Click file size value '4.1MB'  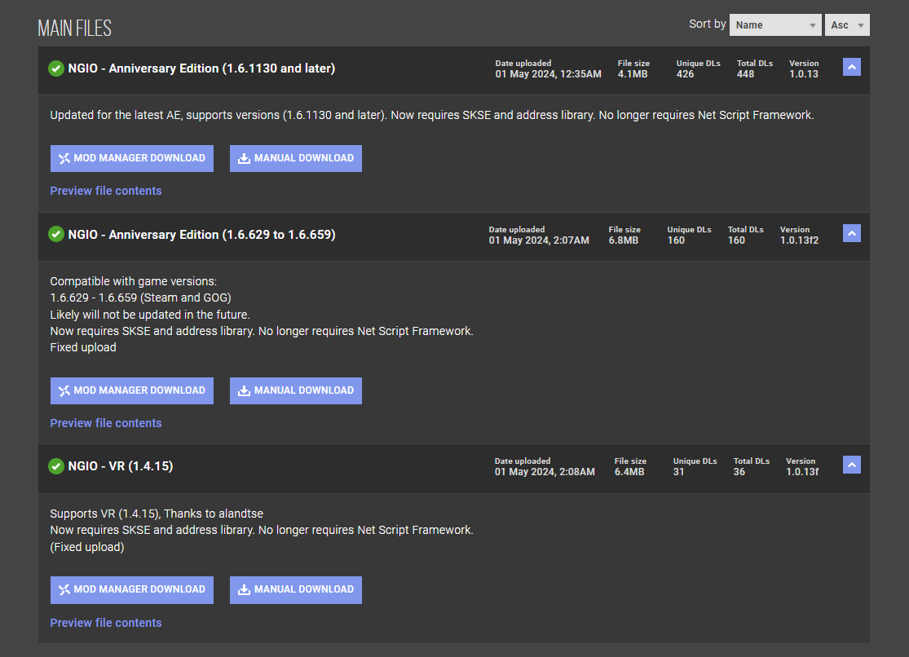(x=633, y=74)
